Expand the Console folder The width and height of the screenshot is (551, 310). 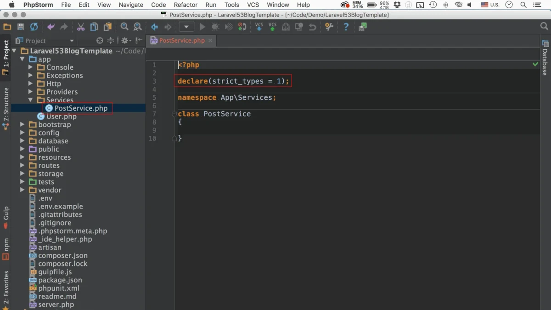(x=31, y=68)
